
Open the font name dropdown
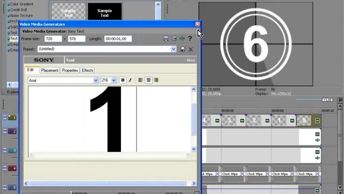[x=96, y=80]
